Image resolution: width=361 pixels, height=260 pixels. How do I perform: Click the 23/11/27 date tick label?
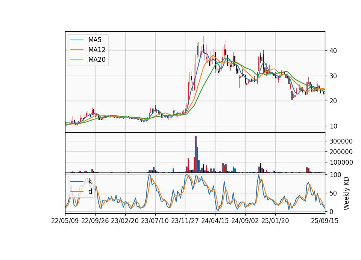[185, 221]
